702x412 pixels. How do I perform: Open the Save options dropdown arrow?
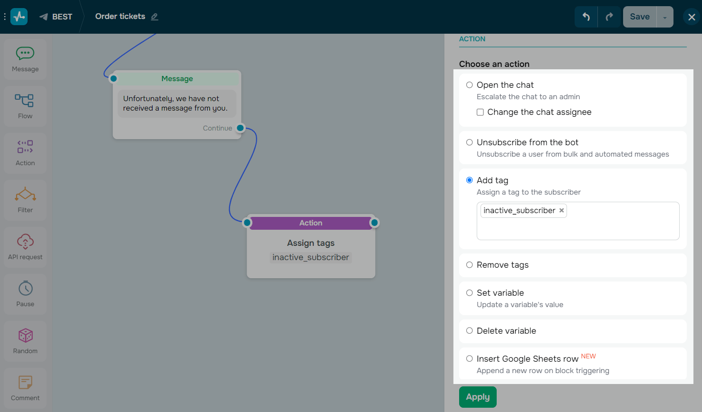pyautogui.click(x=665, y=17)
